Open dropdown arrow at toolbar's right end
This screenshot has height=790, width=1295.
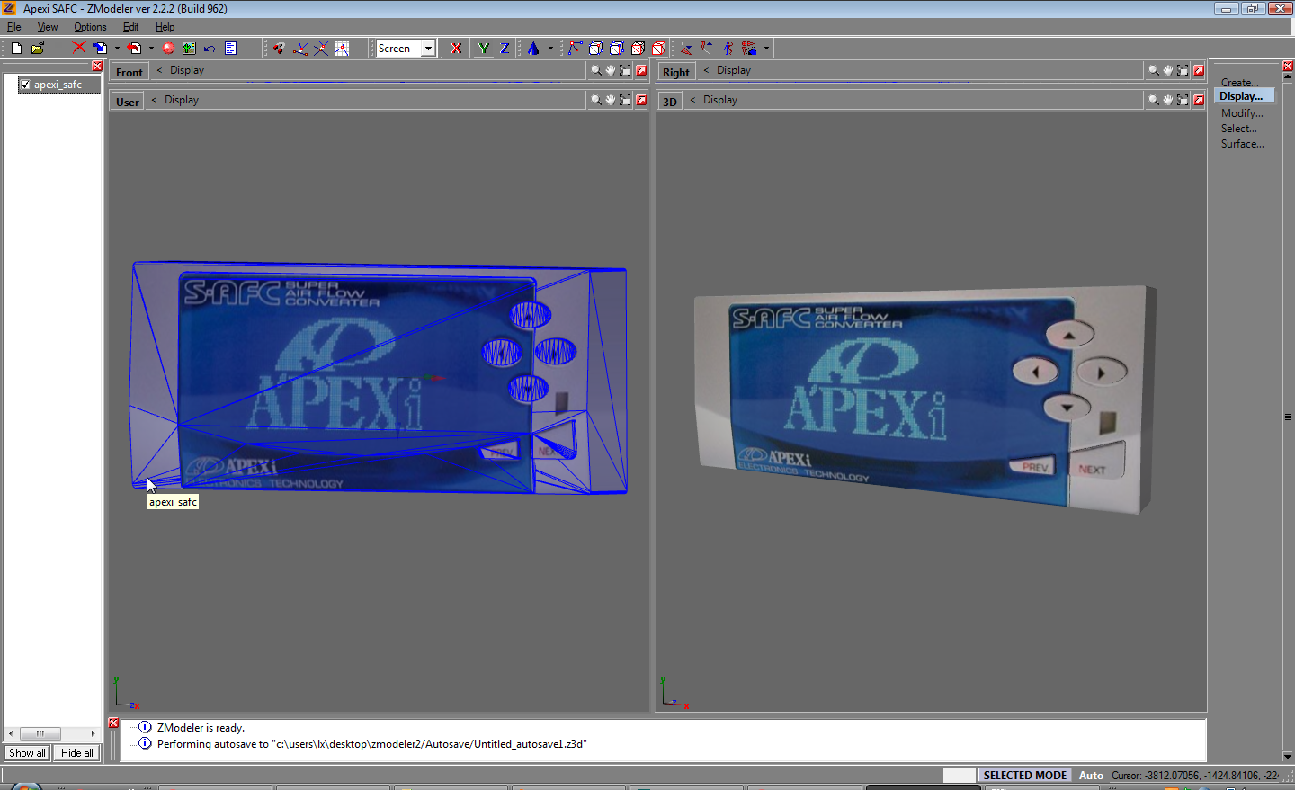click(766, 48)
